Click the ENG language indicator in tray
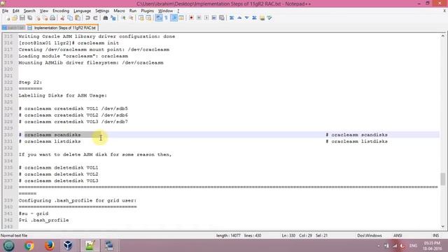The image size is (448, 252). point(413,246)
